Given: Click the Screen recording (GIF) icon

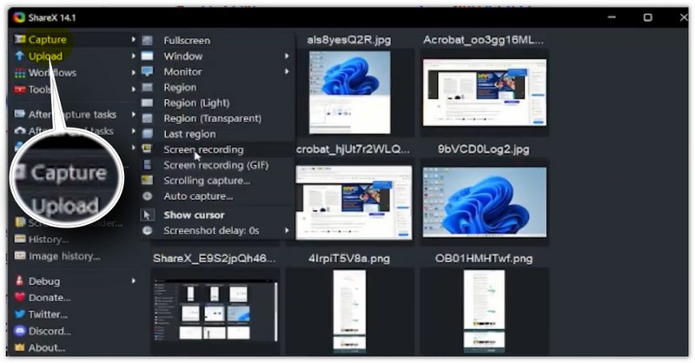Looking at the screenshot, I should pyautogui.click(x=147, y=165).
